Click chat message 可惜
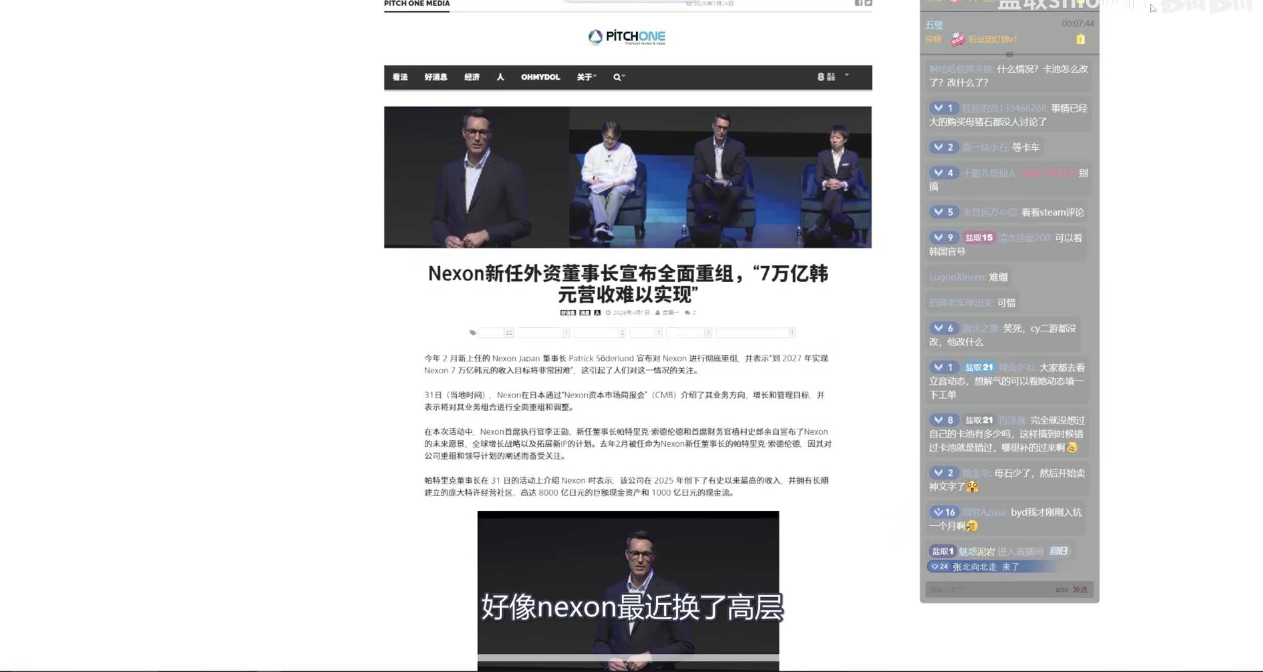This screenshot has height=672, width=1263. tap(1006, 303)
